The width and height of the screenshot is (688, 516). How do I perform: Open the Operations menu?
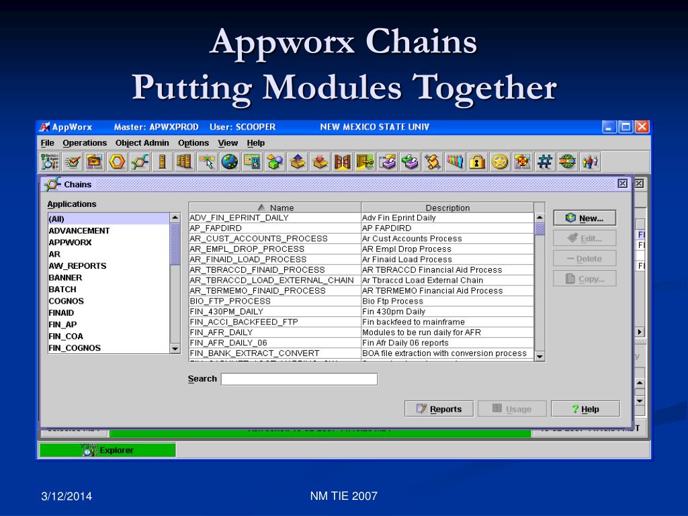pos(85,143)
